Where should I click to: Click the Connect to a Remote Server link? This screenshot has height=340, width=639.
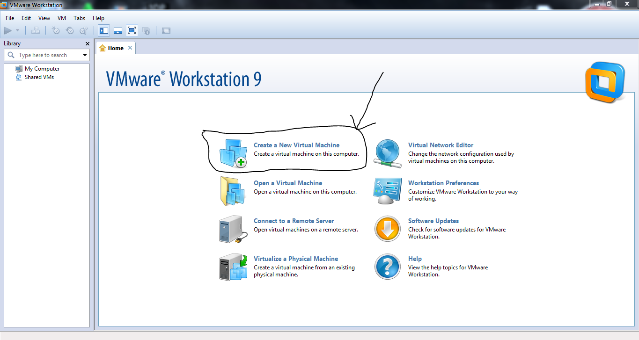point(294,221)
